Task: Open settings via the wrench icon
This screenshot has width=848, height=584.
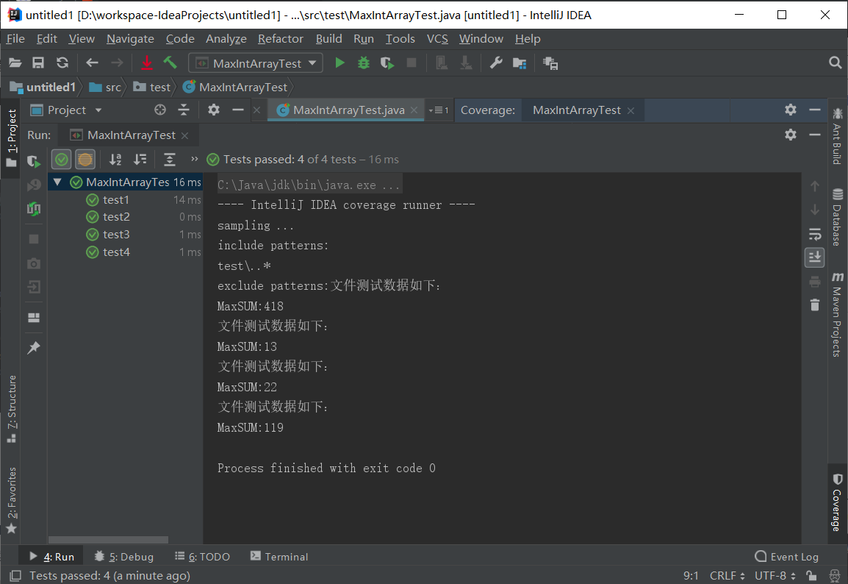Action: 496,63
